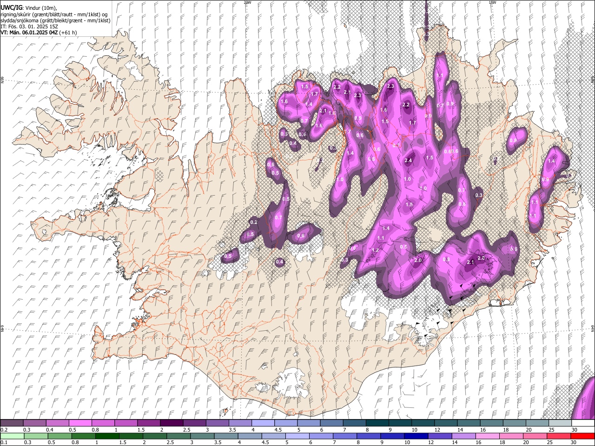Click the upper legend swatch starting at 1.5
The width and height of the screenshot is (595, 446).
149,423
